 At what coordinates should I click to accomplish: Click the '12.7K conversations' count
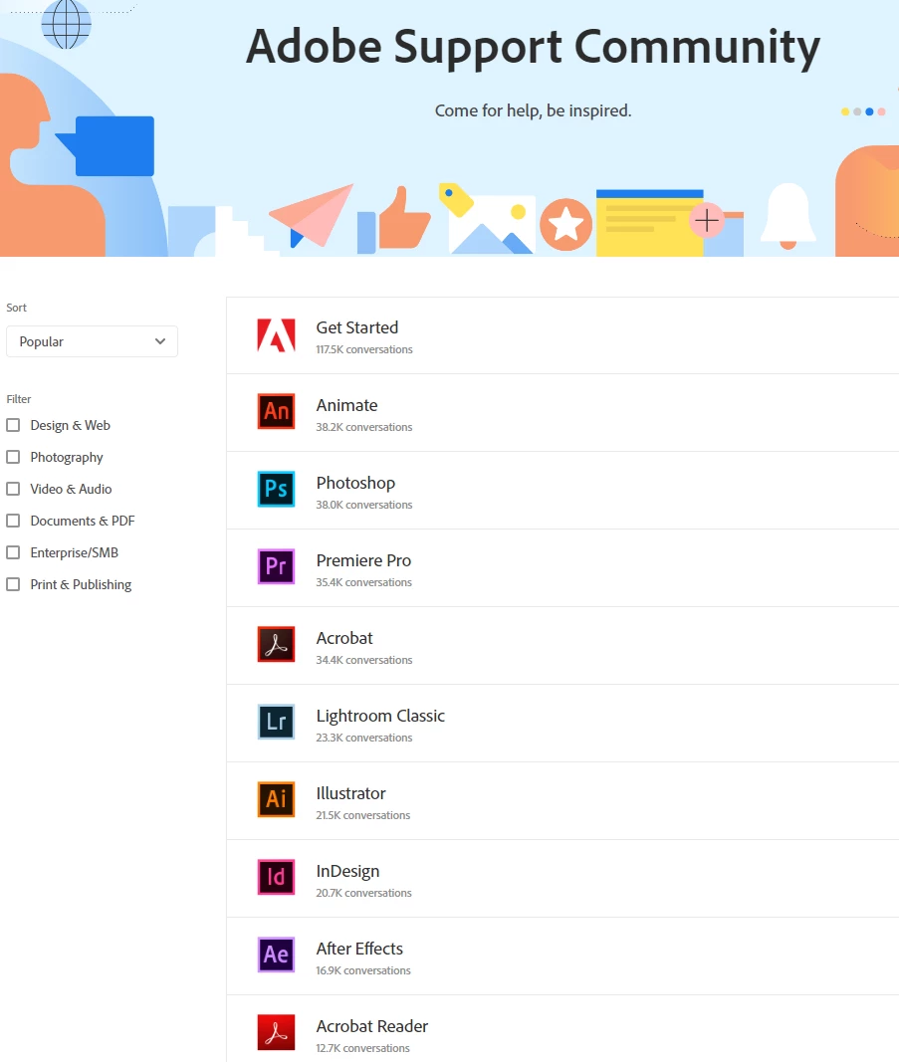[363, 1048]
